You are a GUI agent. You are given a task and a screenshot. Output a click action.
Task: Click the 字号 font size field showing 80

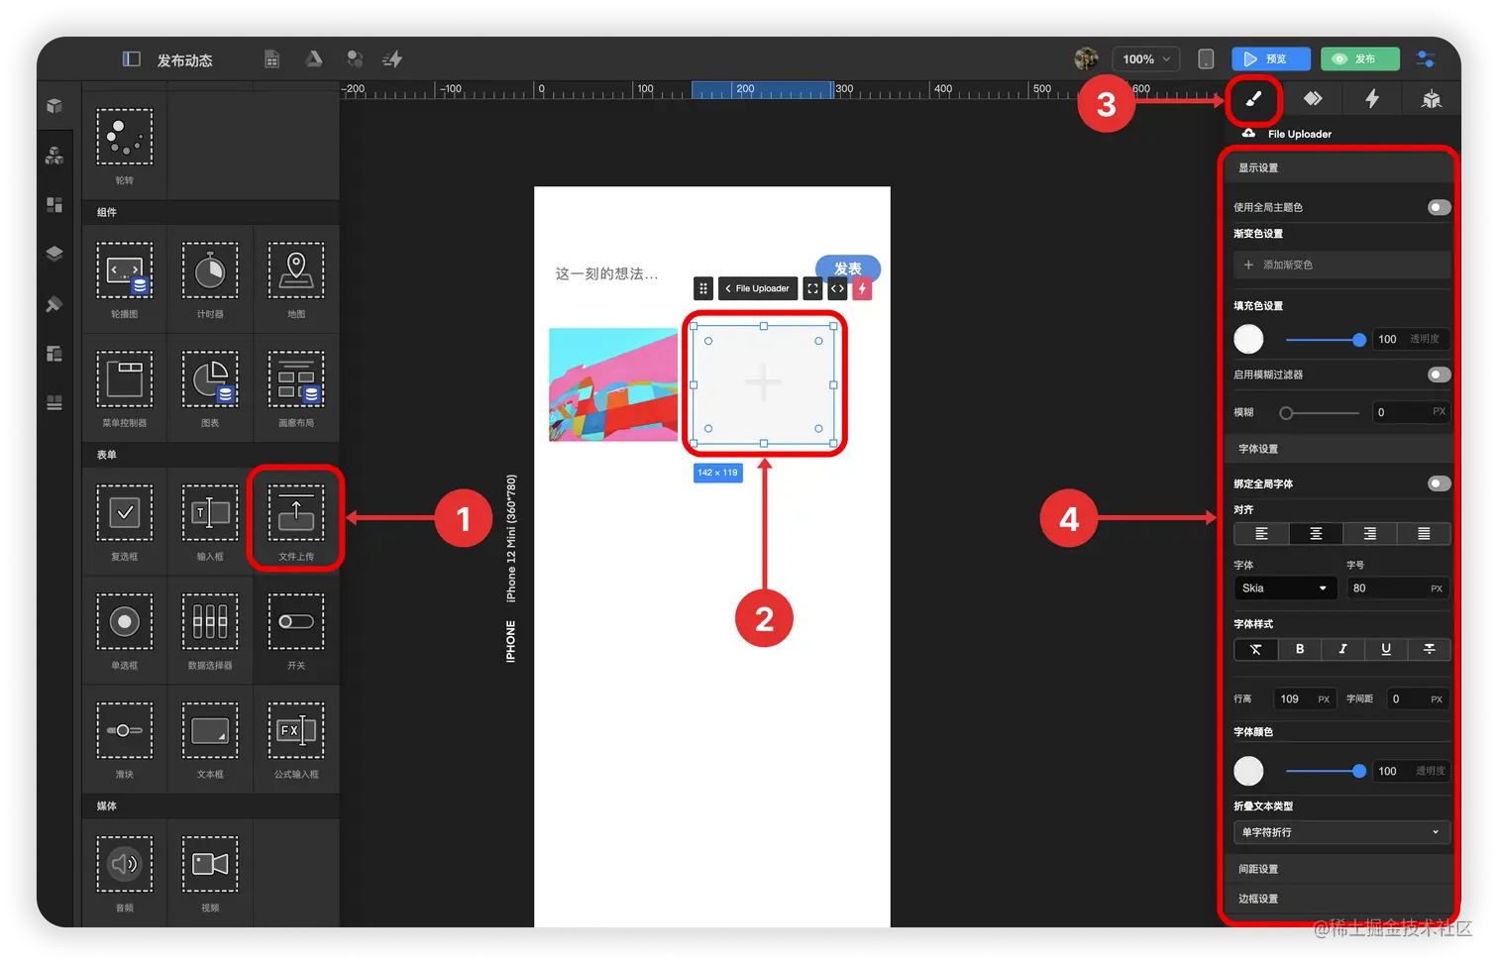[1396, 589]
